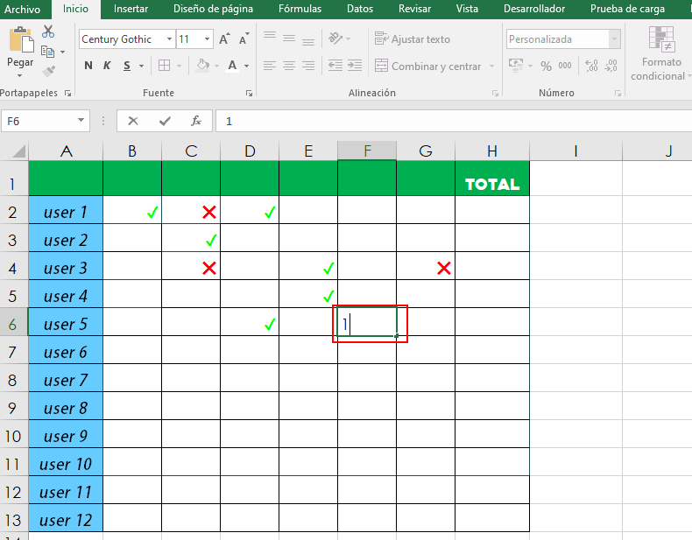Cancel the cell entry with the X icon
Viewport: 692px width, 540px height.
tap(133, 121)
